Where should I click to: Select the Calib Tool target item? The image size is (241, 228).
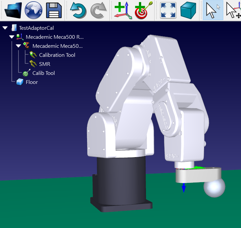pos(44,73)
